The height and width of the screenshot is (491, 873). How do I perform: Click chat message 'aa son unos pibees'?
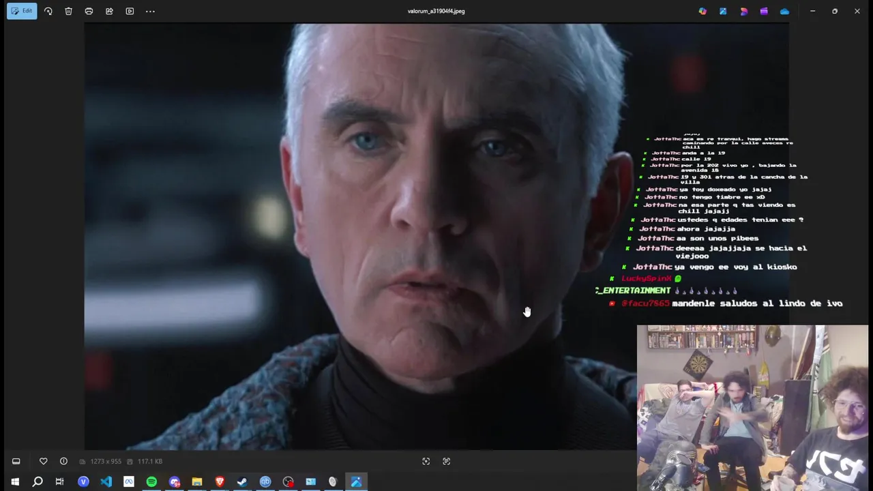[717, 238]
